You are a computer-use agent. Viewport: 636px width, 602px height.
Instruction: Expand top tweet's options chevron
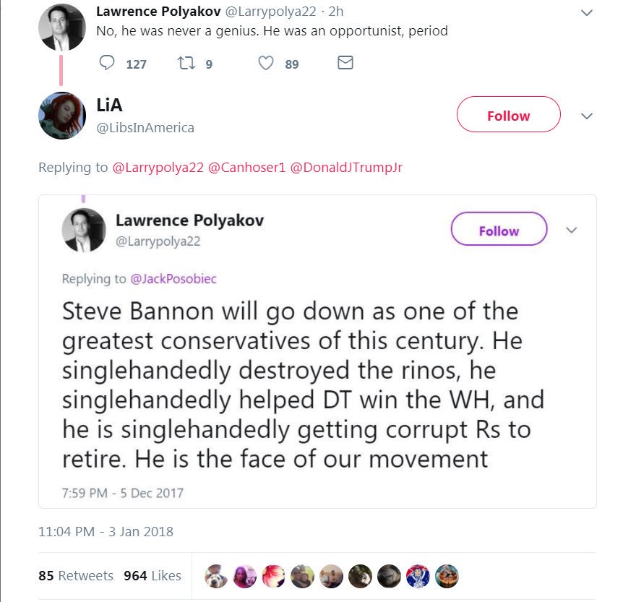(x=587, y=13)
